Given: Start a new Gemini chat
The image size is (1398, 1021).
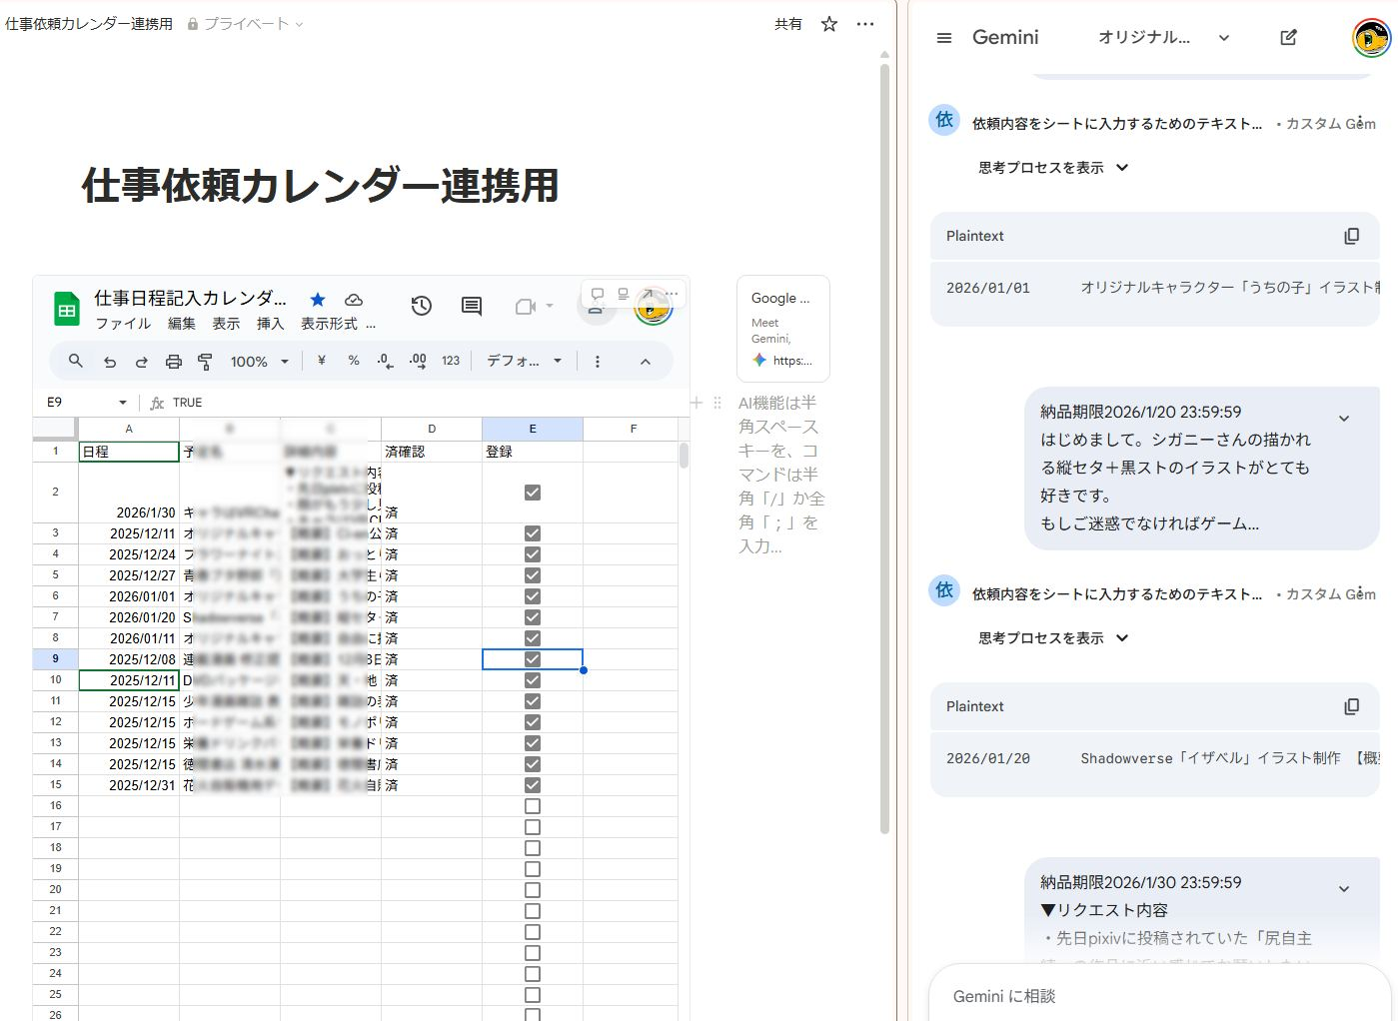Looking at the screenshot, I should tap(1288, 38).
